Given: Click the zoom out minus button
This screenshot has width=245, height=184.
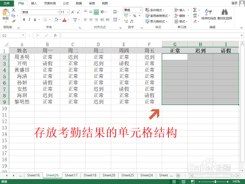Looking at the screenshot, I should click(x=199, y=182).
